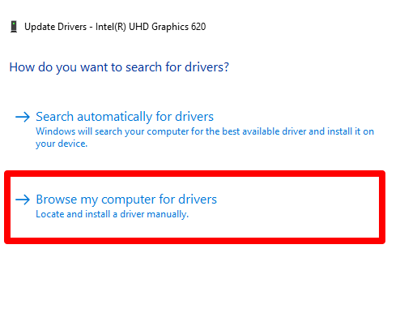The width and height of the screenshot is (400, 309).
Task: Click the arrow icon beside Browse my computer
Action: click(23, 200)
